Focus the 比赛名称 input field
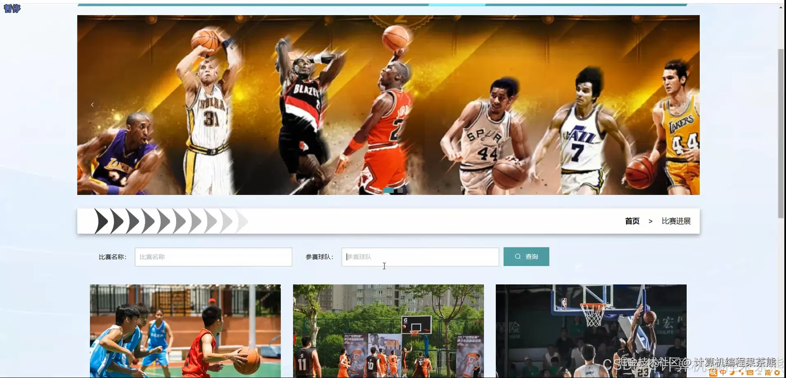Viewport: 786px width, 378px height. click(x=213, y=257)
